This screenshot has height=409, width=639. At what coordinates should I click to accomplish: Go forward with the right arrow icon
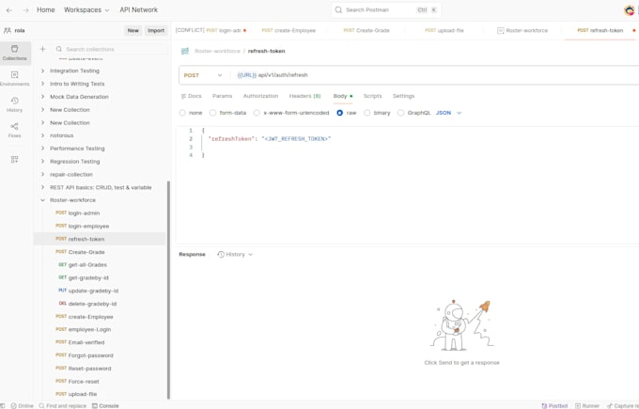pyautogui.click(x=26, y=10)
